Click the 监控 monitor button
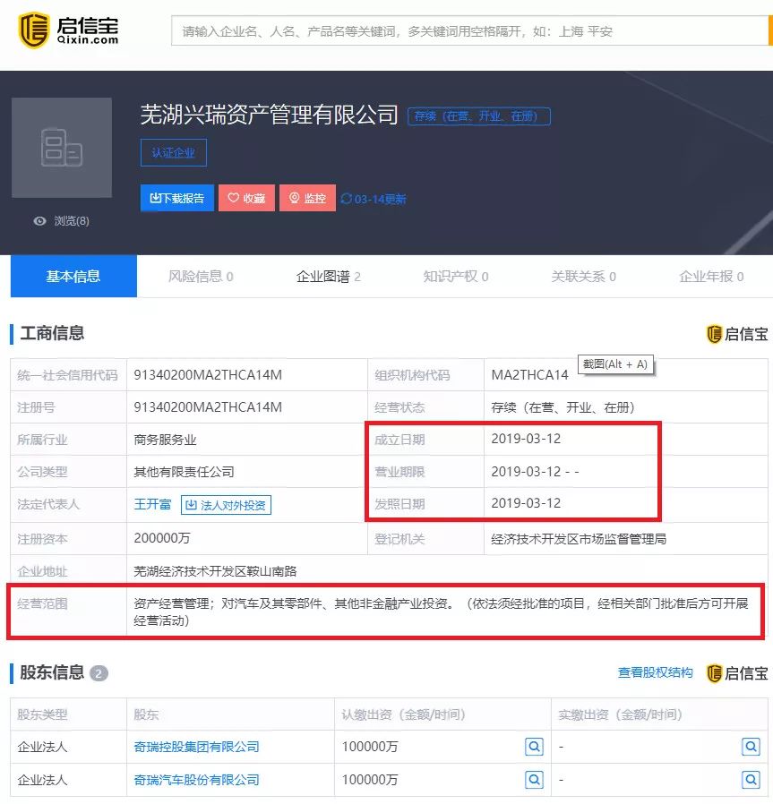The image size is (773, 804). [308, 198]
